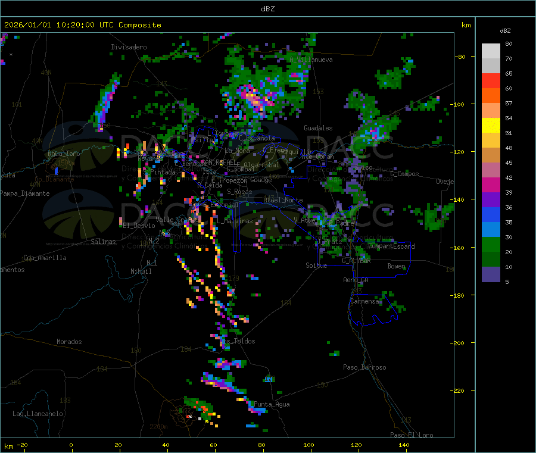Viewport: 536px width, 453px height.
Task: Click the Lag.Llancanelo location label
Action: click(38, 414)
